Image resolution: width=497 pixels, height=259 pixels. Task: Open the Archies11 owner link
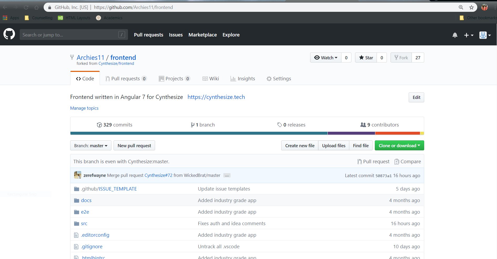pos(90,57)
